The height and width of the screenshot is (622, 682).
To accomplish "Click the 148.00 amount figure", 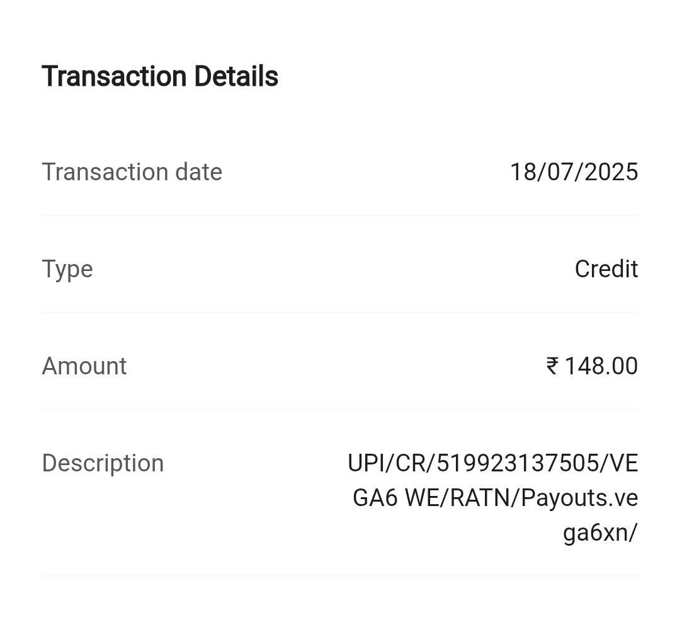I will pos(601,366).
